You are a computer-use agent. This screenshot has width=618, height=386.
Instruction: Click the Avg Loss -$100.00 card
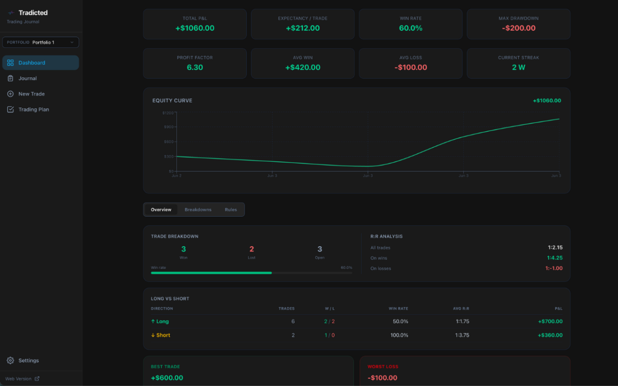(x=410, y=63)
